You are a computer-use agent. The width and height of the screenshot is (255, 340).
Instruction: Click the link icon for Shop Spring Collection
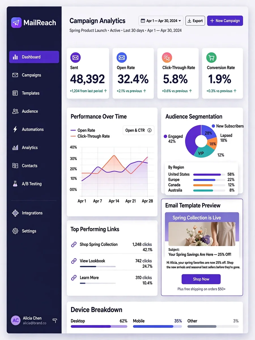[74, 244]
